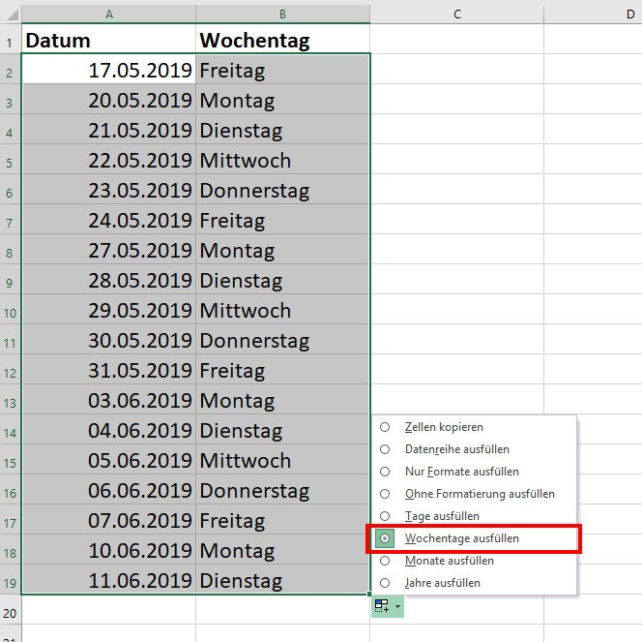Click 'Freitag' cell in row 2

point(283,69)
